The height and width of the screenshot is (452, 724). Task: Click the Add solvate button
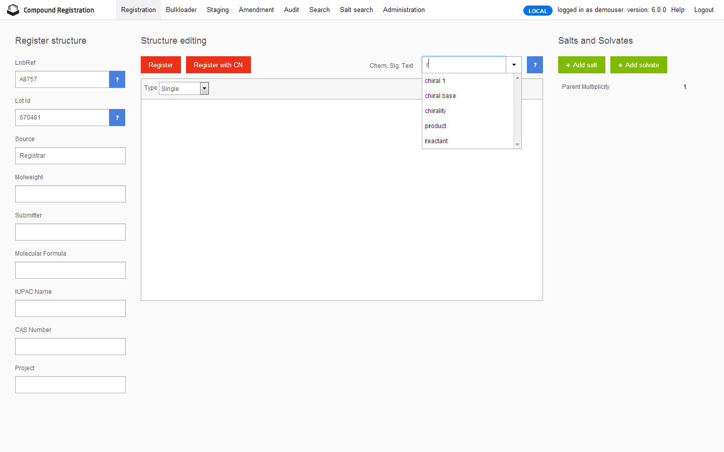point(639,65)
